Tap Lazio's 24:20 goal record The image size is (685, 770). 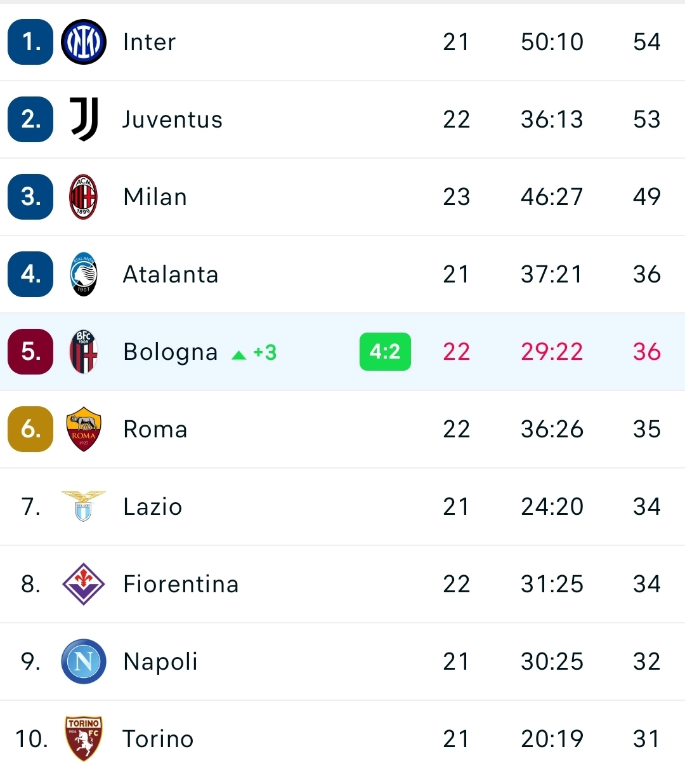[552, 507]
